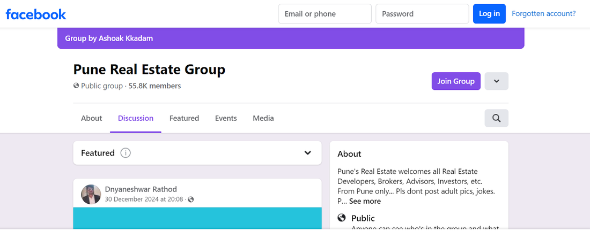590x231 pixels.
Task: Switch to the About tab
Action: (91, 118)
